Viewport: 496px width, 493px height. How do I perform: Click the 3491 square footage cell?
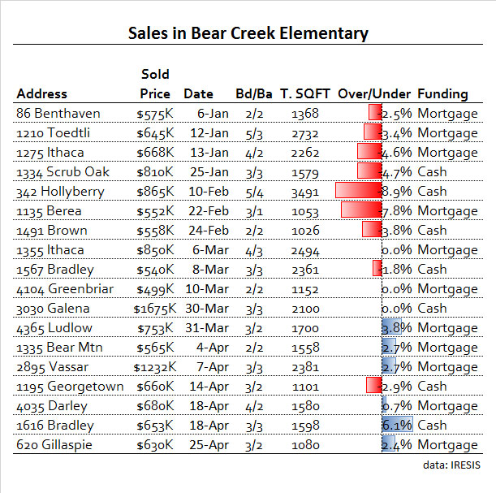click(304, 191)
